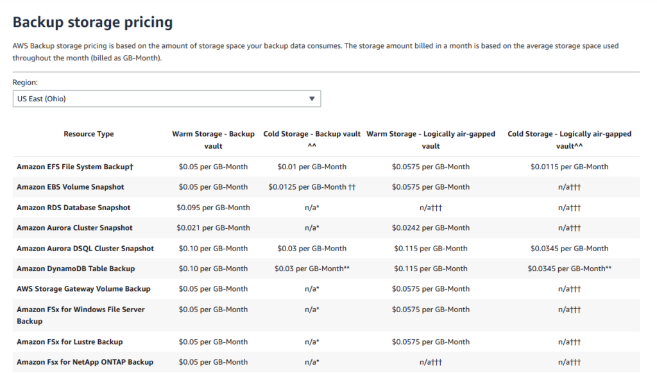Click DynamoDB cold price $0.03 per GB-Month**
The height and width of the screenshot is (373, 657).
(312, 269)
